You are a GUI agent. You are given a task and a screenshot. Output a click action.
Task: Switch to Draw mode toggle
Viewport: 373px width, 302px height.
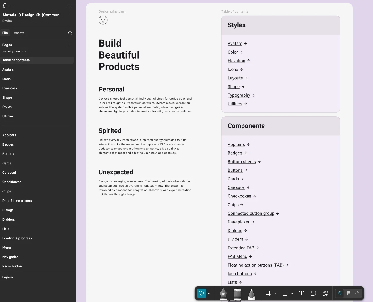coord(340,293)
